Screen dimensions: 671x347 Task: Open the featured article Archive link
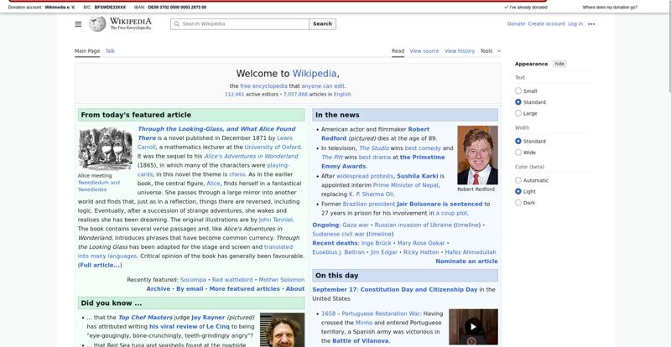coord(159,289)
